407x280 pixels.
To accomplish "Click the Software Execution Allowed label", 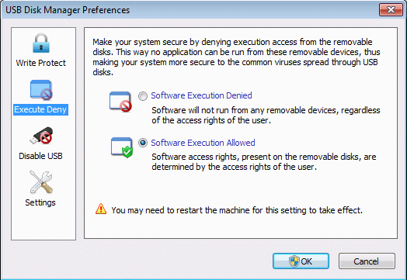I will pyautogui.click(x=203, y=143).
